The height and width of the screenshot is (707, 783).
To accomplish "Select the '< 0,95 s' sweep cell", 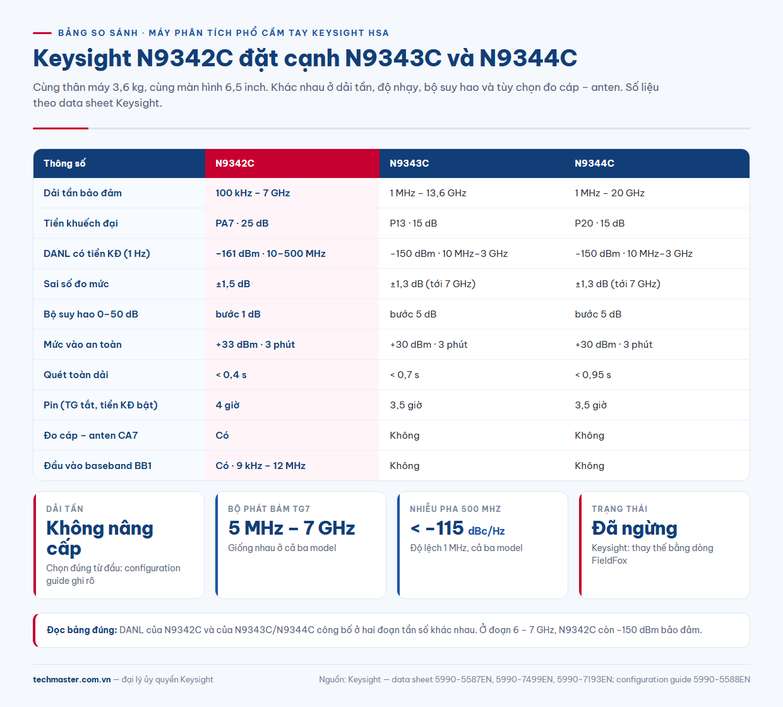I will coord(657,375).
